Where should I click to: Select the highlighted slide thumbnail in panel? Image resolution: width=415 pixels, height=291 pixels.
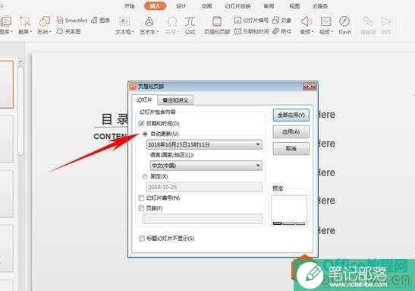(6, 84)
